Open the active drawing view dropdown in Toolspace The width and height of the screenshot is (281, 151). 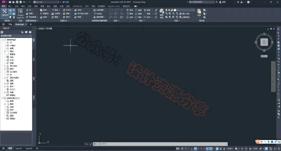[16, 36]
